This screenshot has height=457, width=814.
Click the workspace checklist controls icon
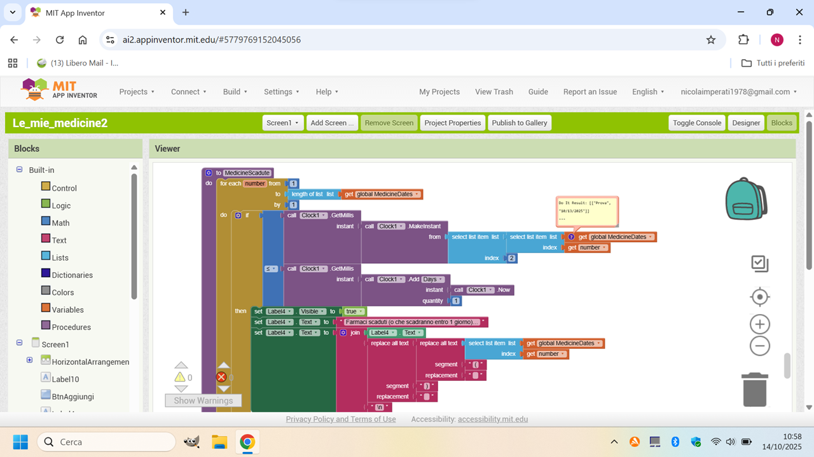pos(759,263)
